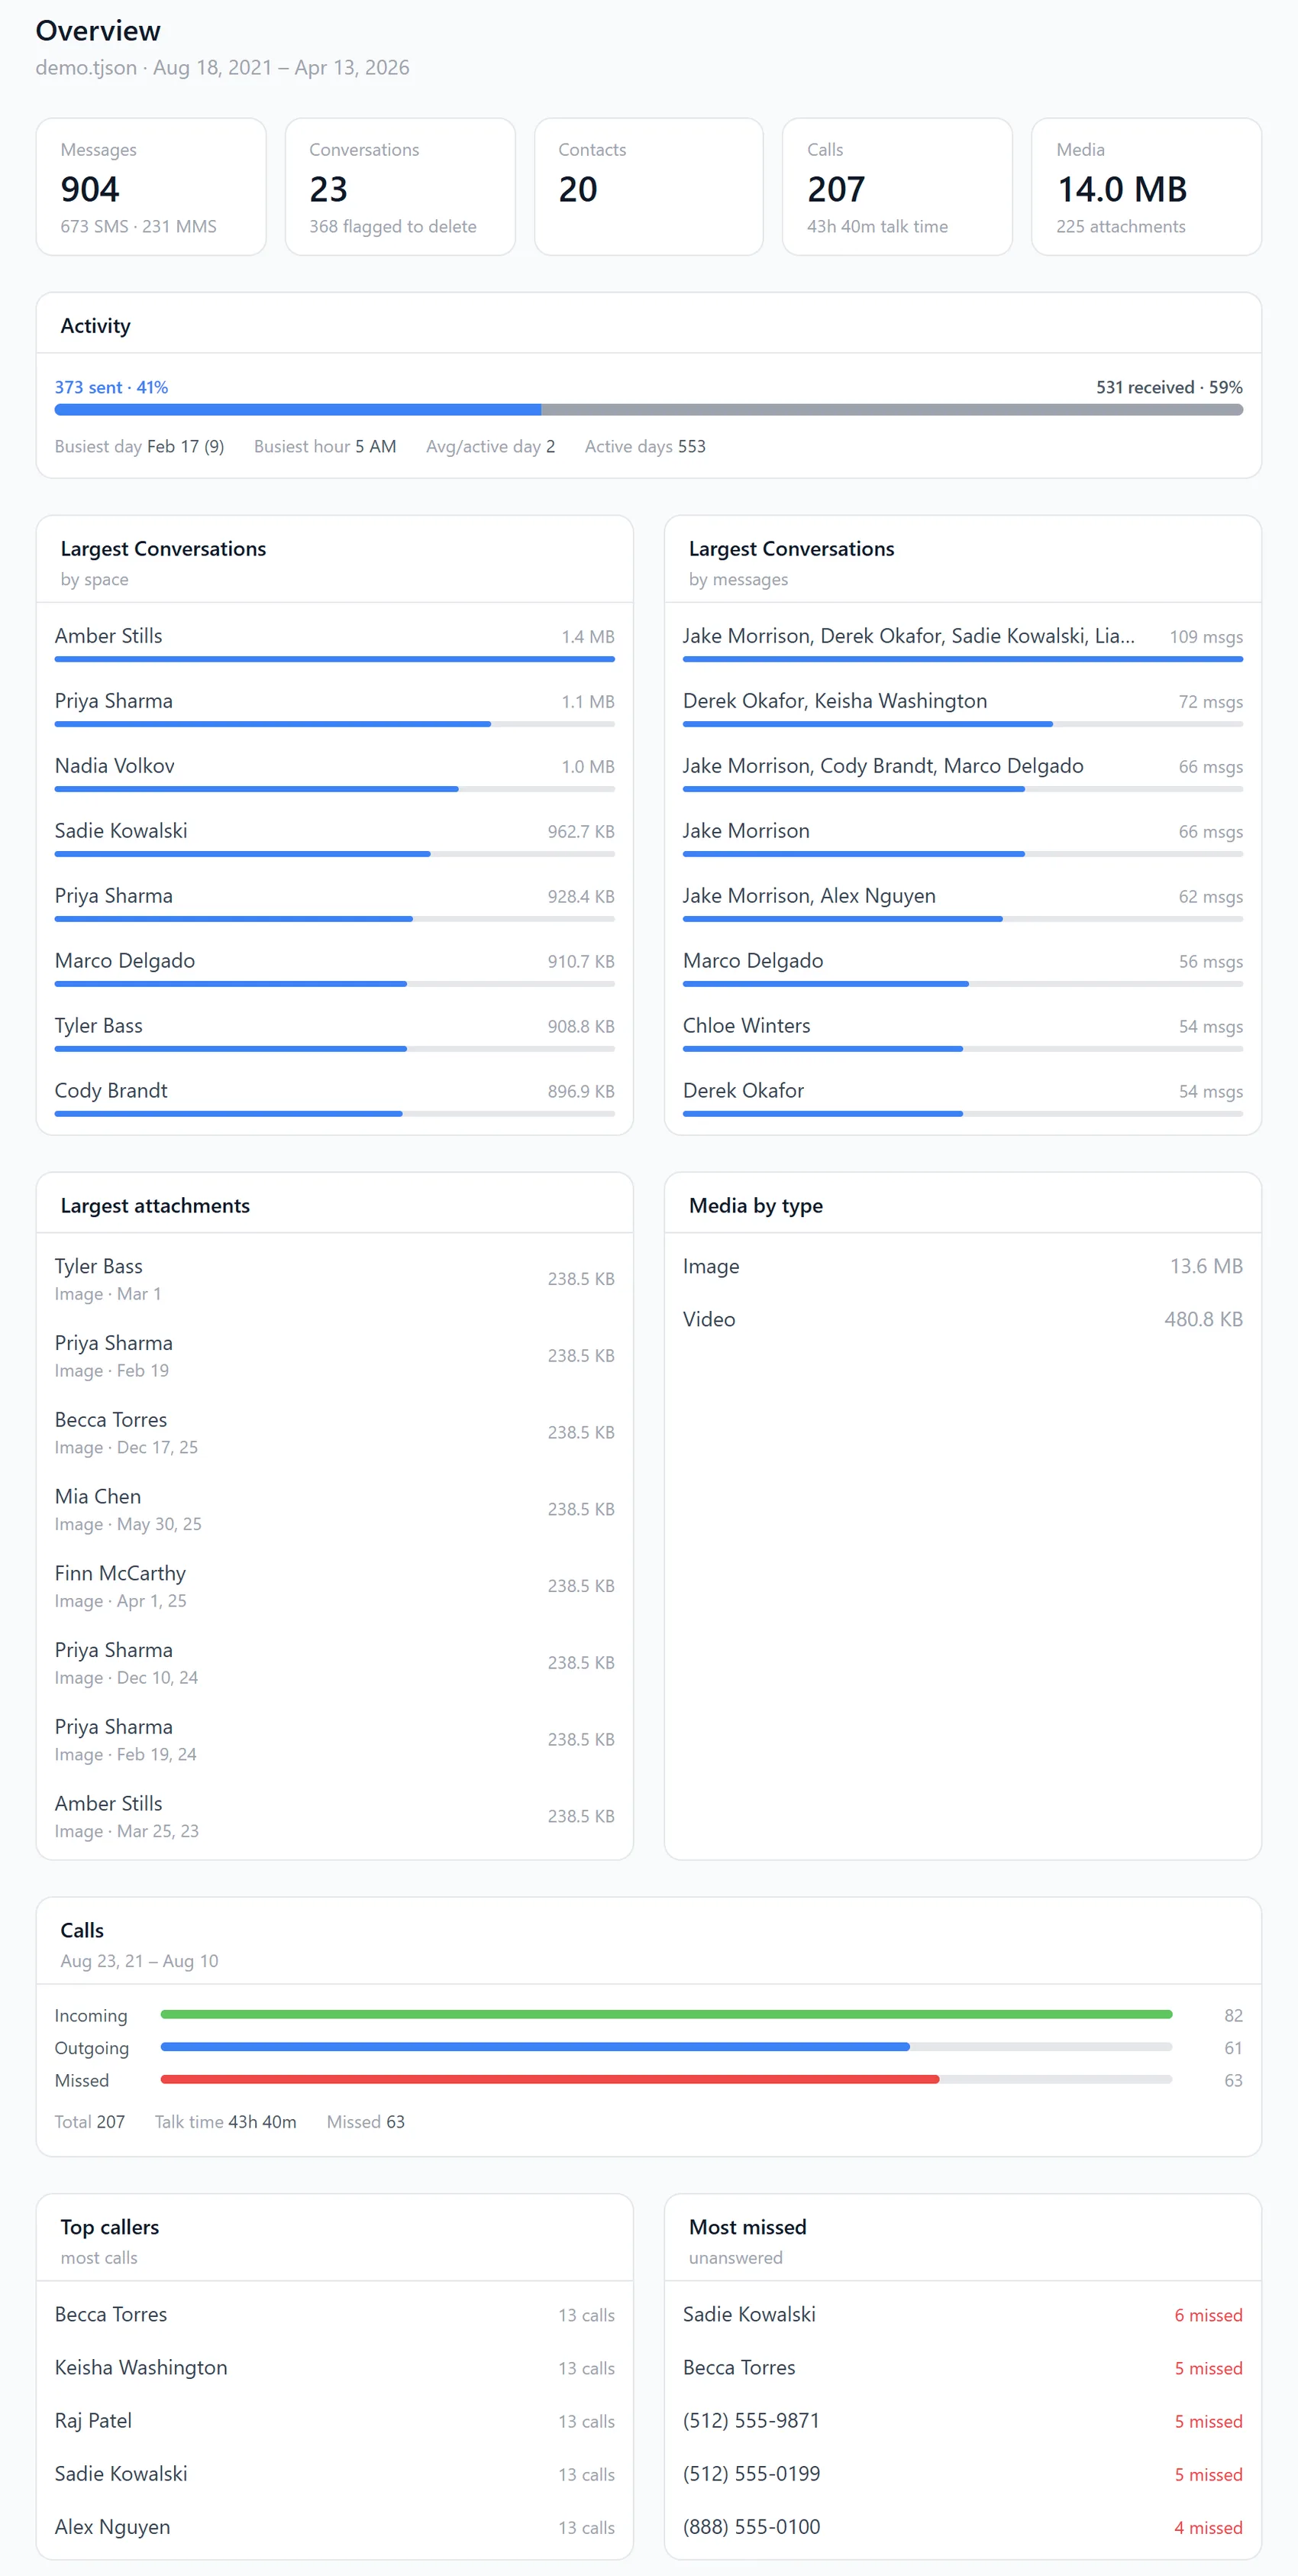The width and height of the screenshot is (1298, 2576).
Task: Open Priya Sharma conversation sized 928.4 KB
Action: [x=334, y=902]
